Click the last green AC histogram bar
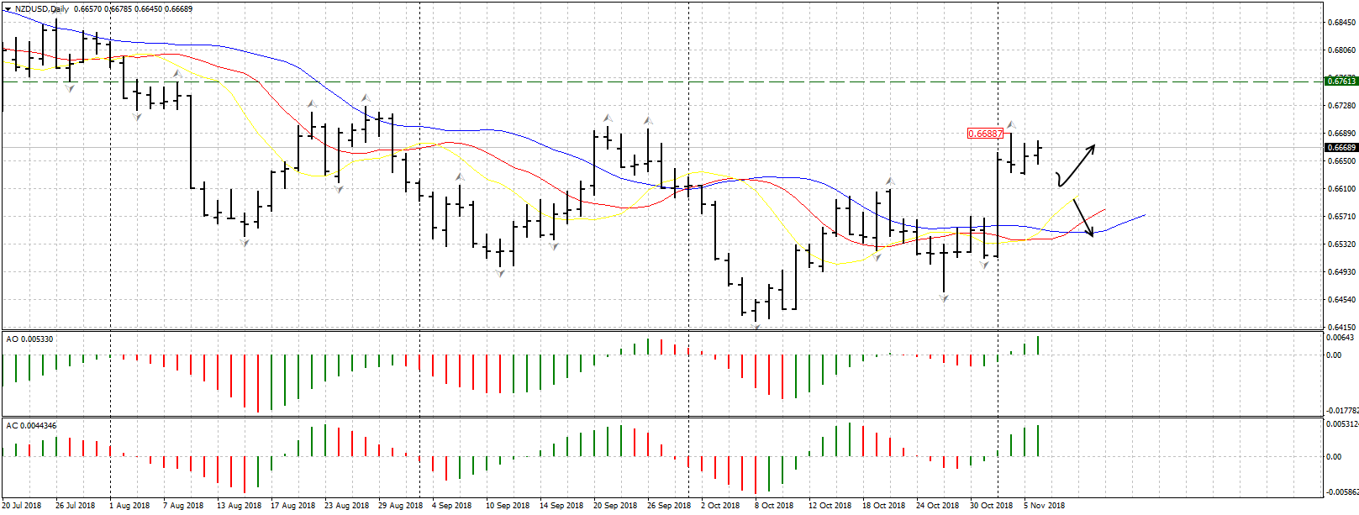 tap(1038, 441)
